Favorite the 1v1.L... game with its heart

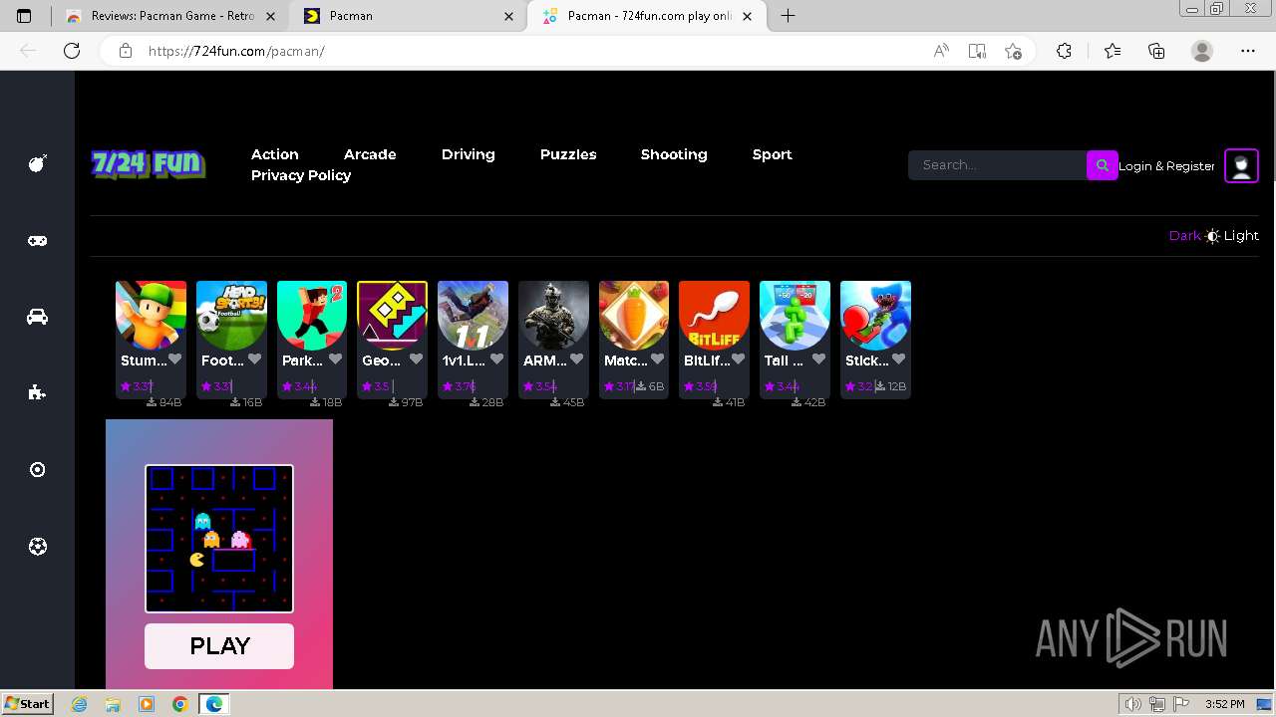[x=496, y=359]
